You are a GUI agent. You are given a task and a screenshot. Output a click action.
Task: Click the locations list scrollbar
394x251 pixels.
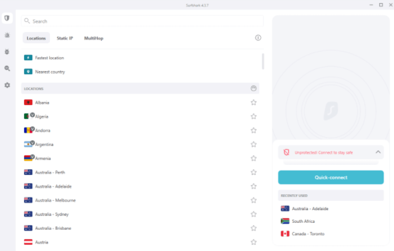point(263,61)
